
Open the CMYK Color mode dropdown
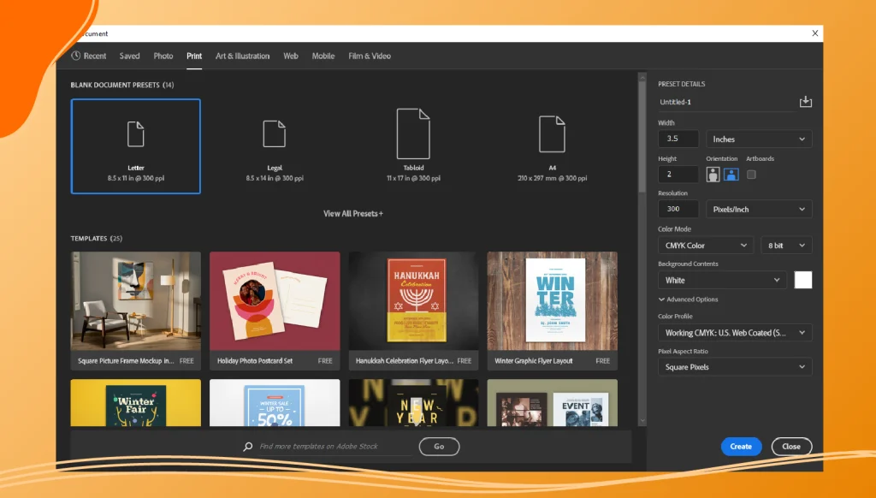pyautogui.click(x=706, y=246)
